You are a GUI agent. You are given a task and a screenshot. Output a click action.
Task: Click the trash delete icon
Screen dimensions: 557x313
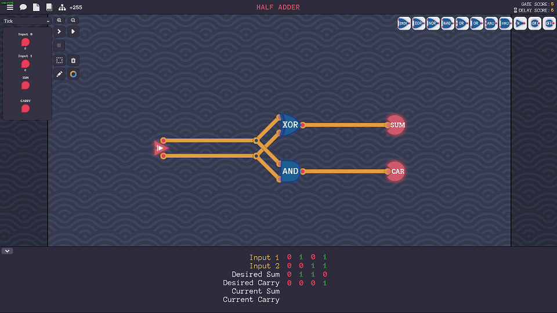click(x=73, y=60)
